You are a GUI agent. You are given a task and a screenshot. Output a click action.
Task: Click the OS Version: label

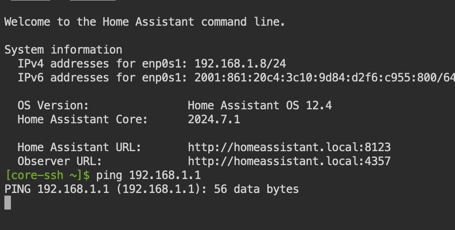point(53,105)
